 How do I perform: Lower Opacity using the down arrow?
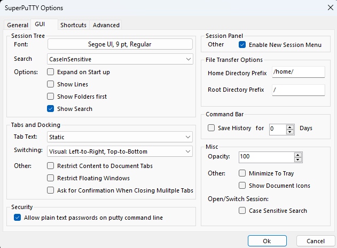[x=298, y=160]
